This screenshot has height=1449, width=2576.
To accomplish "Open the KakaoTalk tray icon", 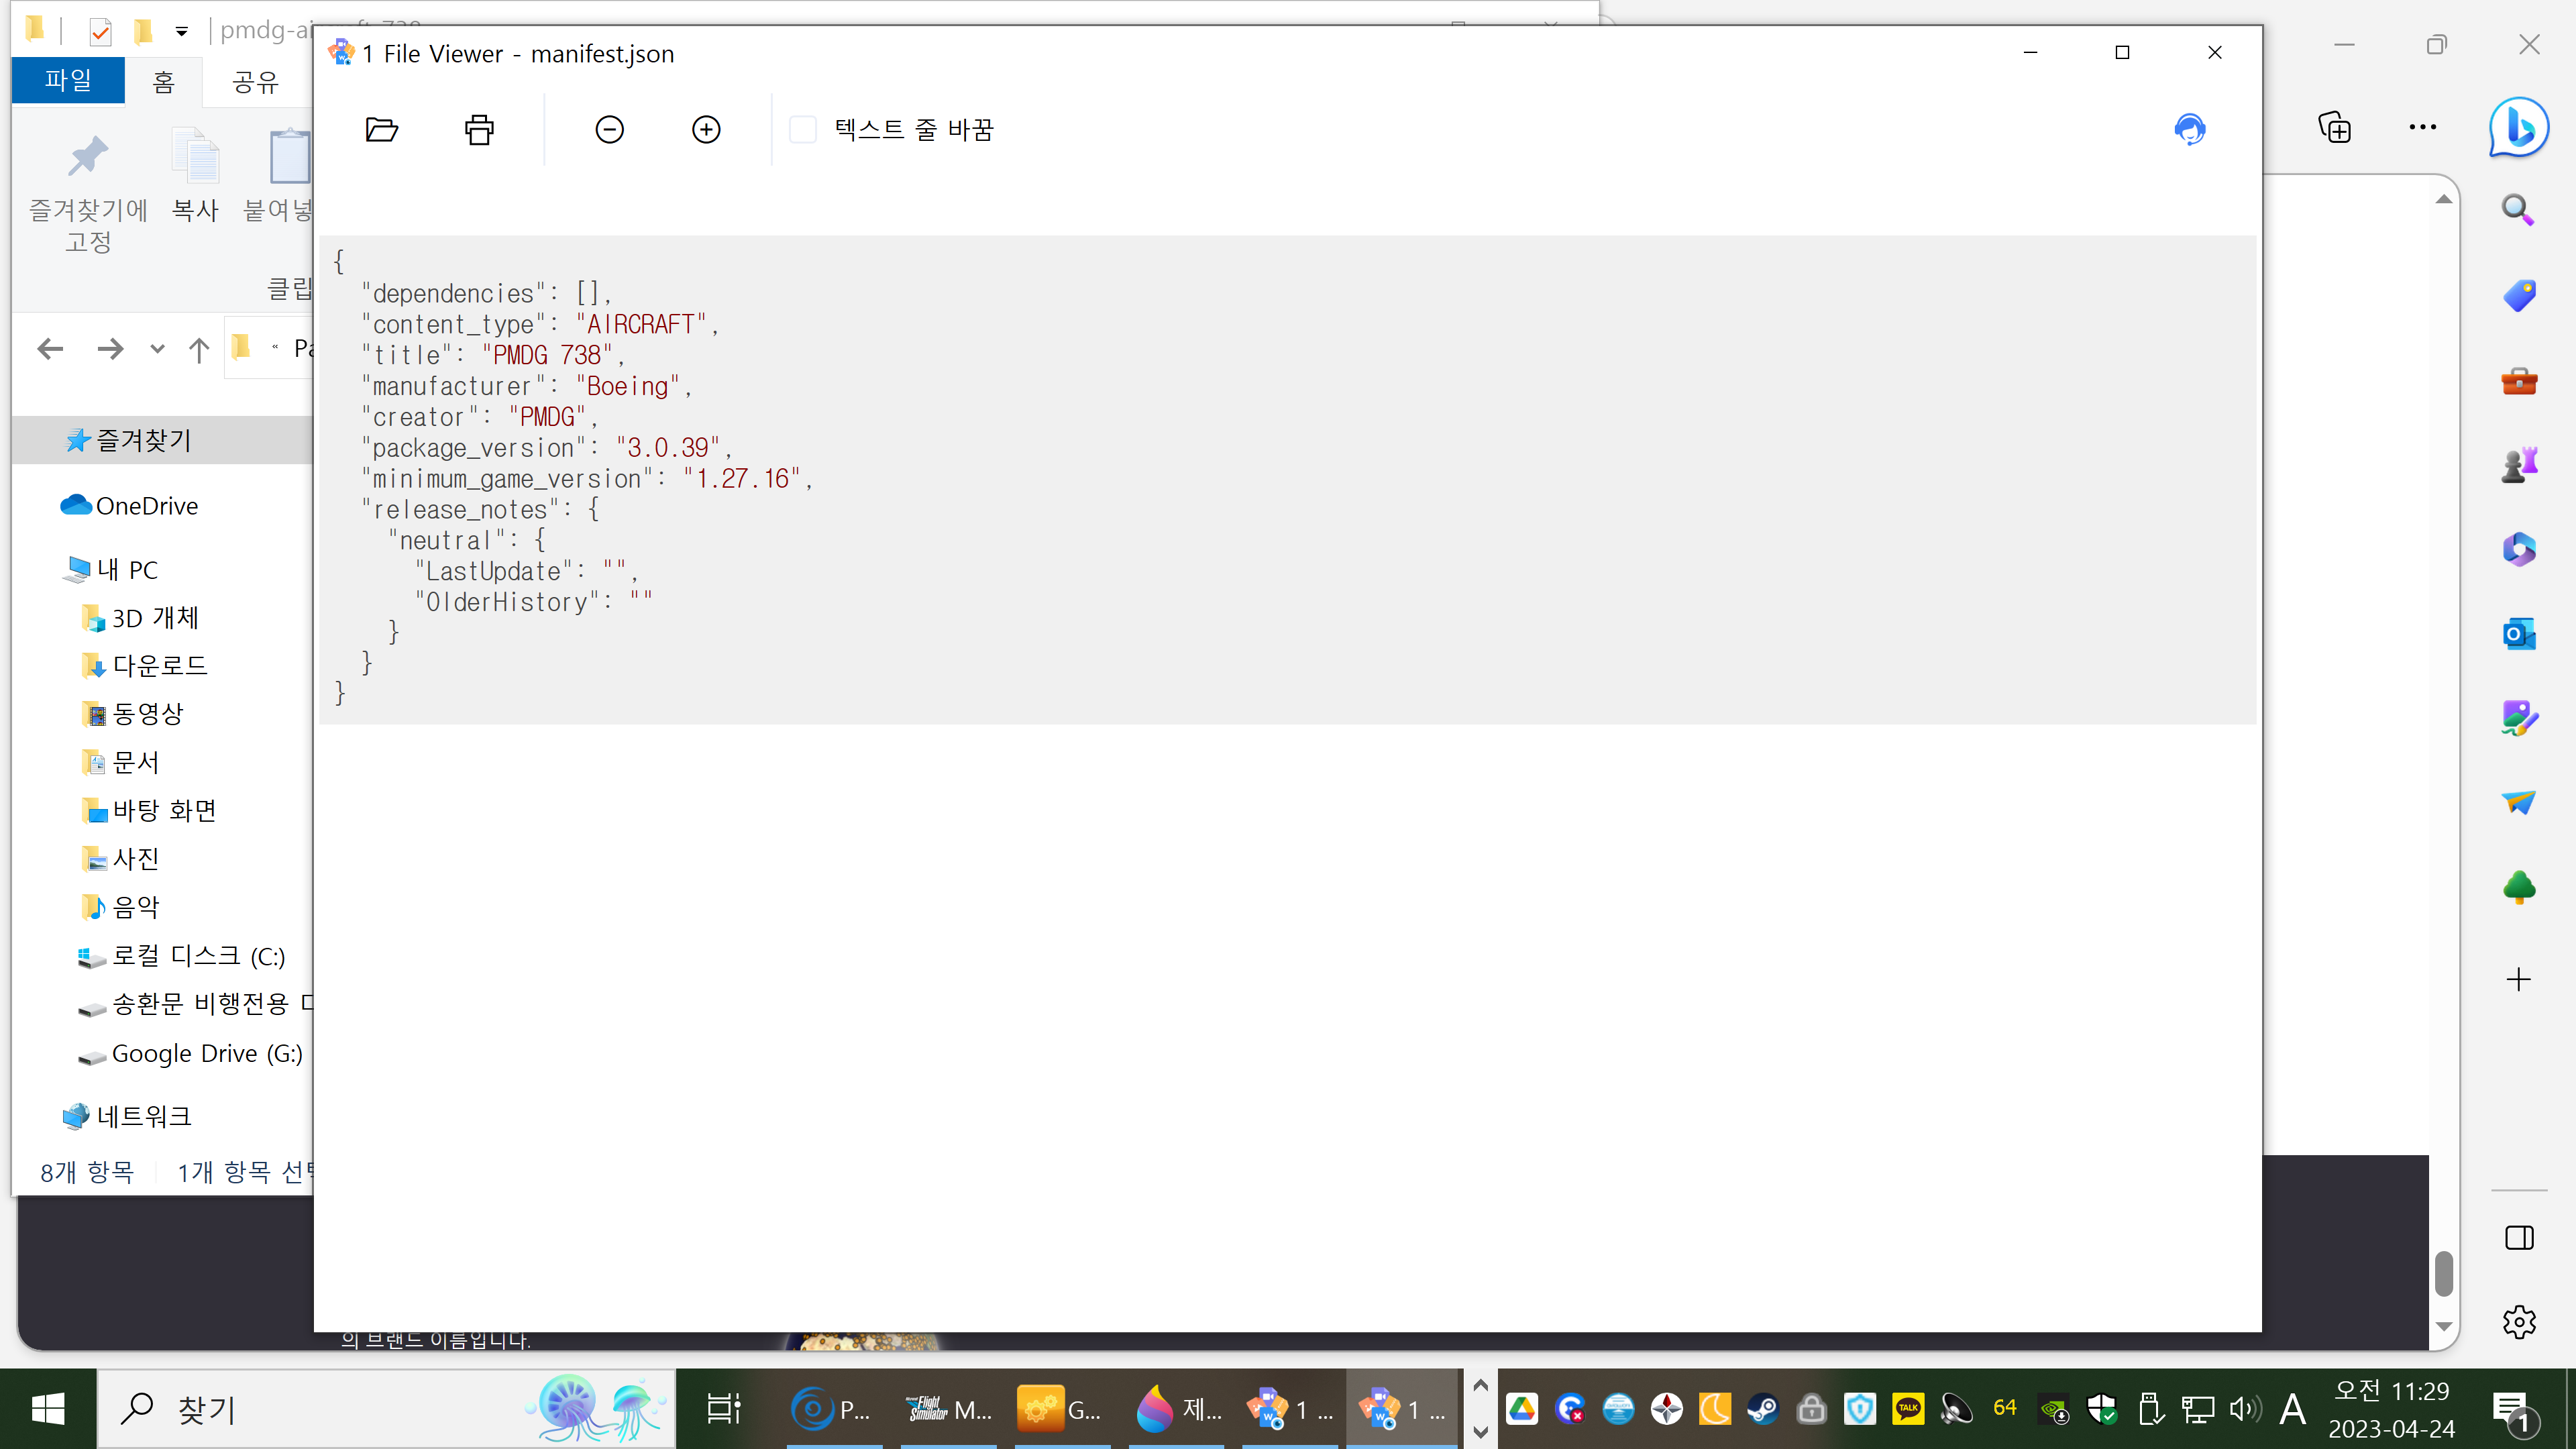I will tap(1907, 1409).
